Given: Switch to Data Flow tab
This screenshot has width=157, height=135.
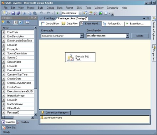Looking at the screenshot, I should click(70, 24).
